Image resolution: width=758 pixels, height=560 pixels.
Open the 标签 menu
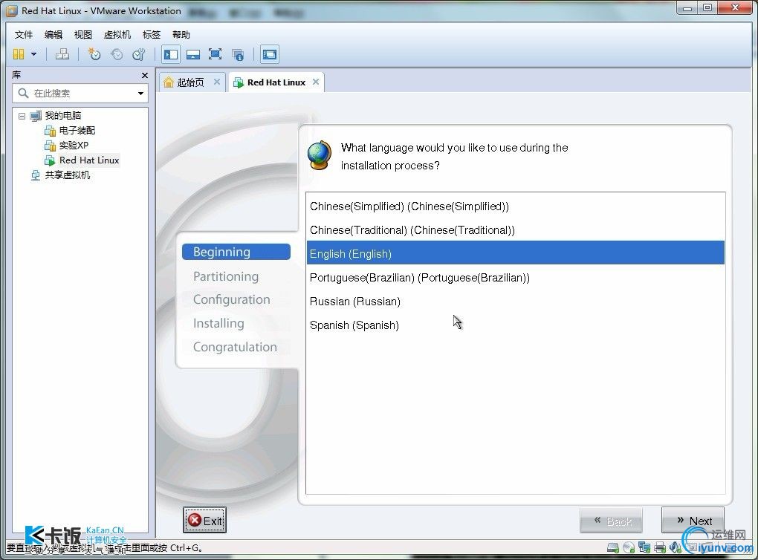pos(152,35)
